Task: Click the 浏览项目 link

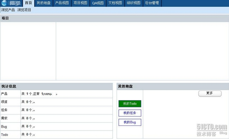Action: pyautogui.click(x=24, y=10)
